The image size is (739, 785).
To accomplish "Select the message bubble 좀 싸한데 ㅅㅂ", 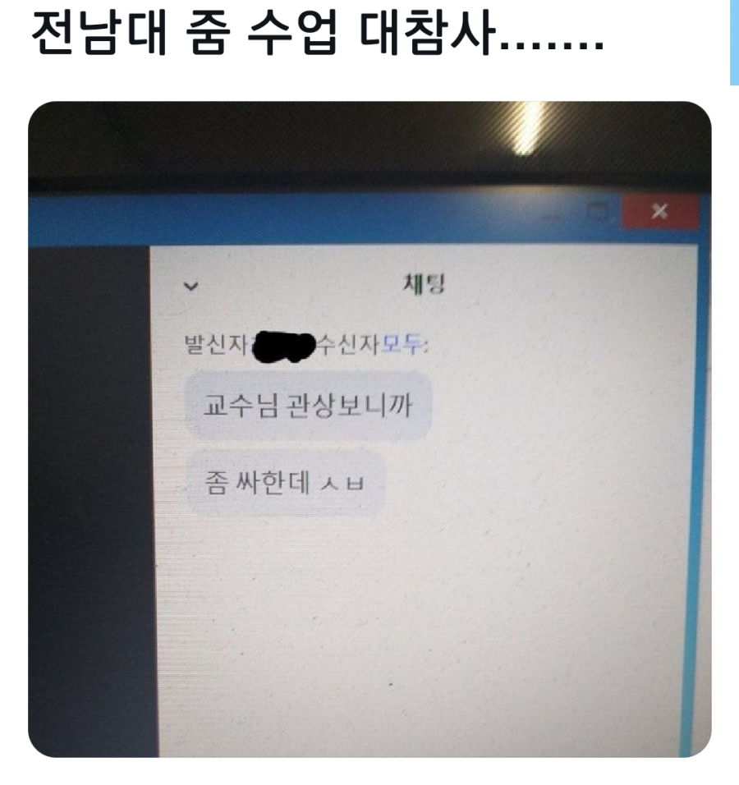I will (286, 483).
